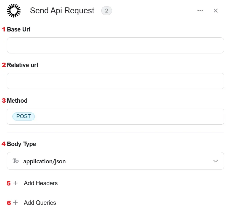Close the Send Api Request panel

click(x=216, y=11)
